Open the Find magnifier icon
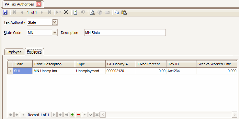This screenshot has width=239, height=119. pyautogui.click(x=92, y=12)
